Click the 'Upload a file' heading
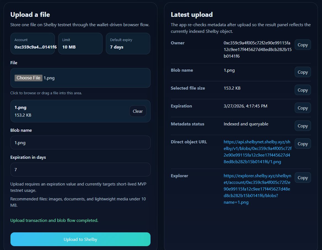 pos(30,15)
